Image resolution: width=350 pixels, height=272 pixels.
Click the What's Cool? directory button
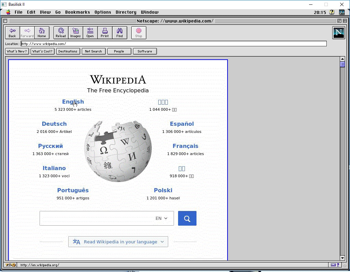coord(42,51)
